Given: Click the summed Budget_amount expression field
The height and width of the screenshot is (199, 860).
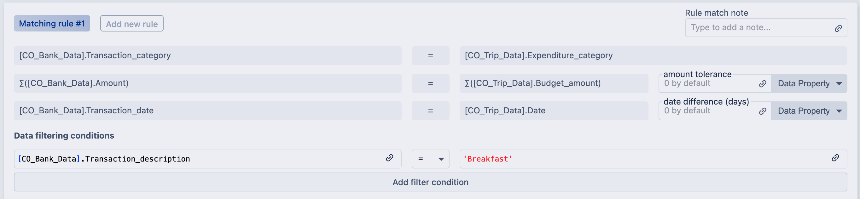Looking at the screenshot, I should point(554,83).
